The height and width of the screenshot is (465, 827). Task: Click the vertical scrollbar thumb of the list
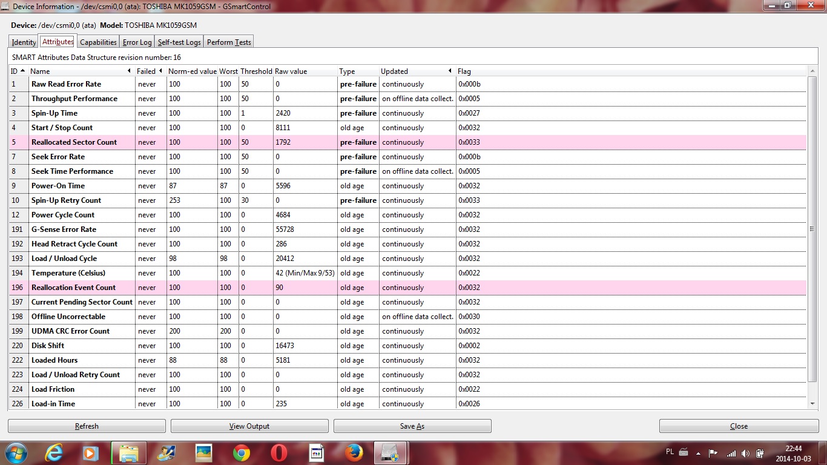pyautogui.click(x=812, y=229)
